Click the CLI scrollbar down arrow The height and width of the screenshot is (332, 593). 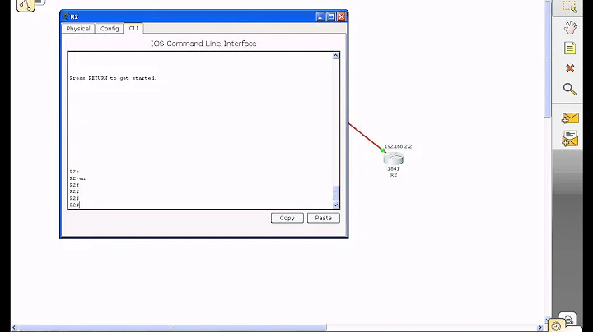[x=335, y=205]
